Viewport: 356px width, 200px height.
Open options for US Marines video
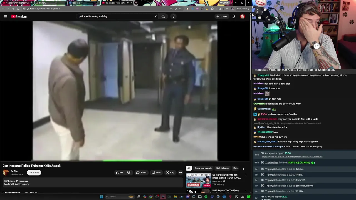coord(246,175)
